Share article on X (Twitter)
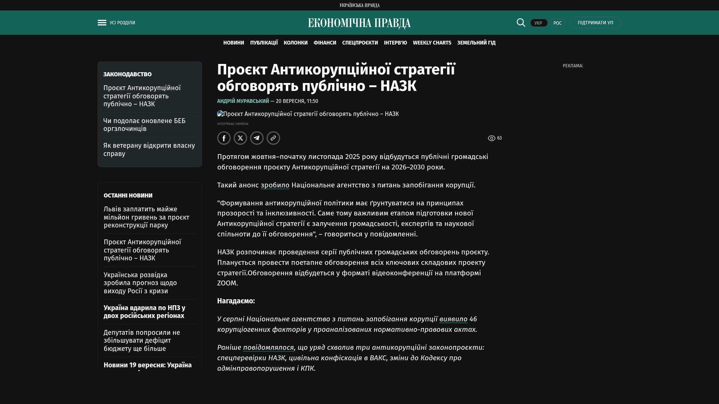Screen dimensions: 719x404 coord(240,138)
